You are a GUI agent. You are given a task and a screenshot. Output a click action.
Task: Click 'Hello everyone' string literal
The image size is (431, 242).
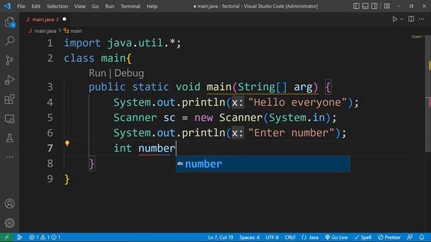[x=297, y=102]
